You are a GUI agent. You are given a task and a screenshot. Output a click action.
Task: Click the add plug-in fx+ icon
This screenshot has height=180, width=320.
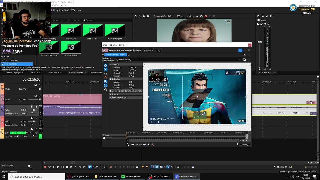pyautogui.click(x=245, y=55)
